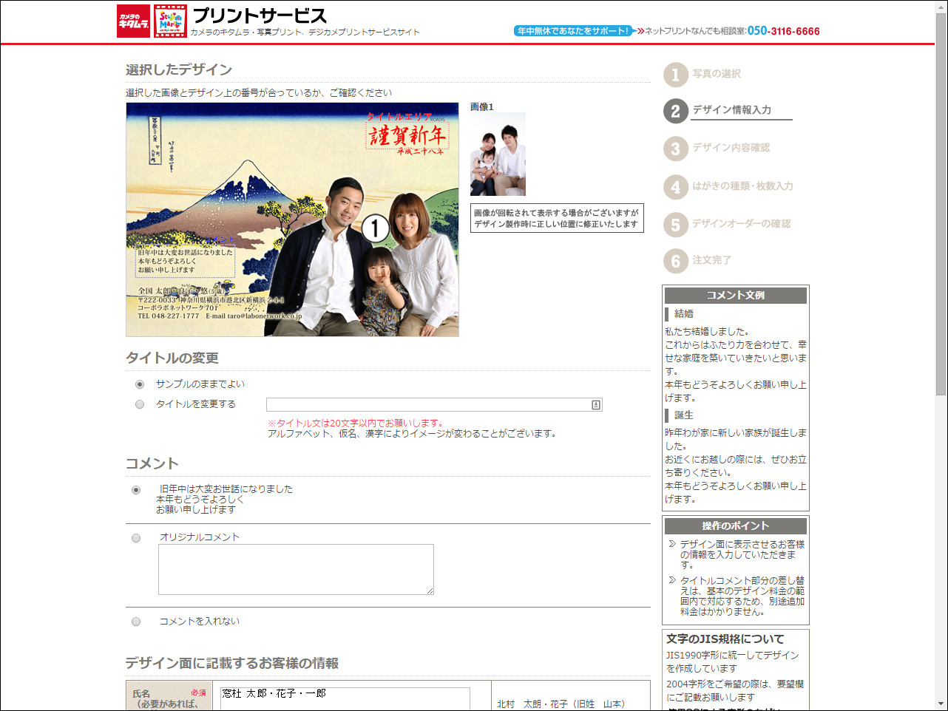Image resolution: width=948 pixels, height=711 pixels.
Task: Open the character helper icon in title field
Action: pyautogui.click(x=596, y=404)
